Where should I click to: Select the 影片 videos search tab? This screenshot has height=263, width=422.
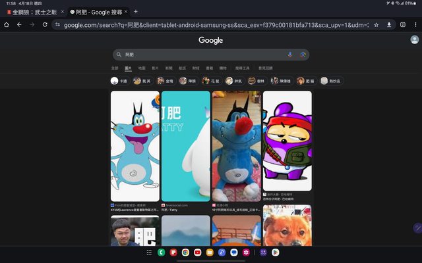pos(156,68)
